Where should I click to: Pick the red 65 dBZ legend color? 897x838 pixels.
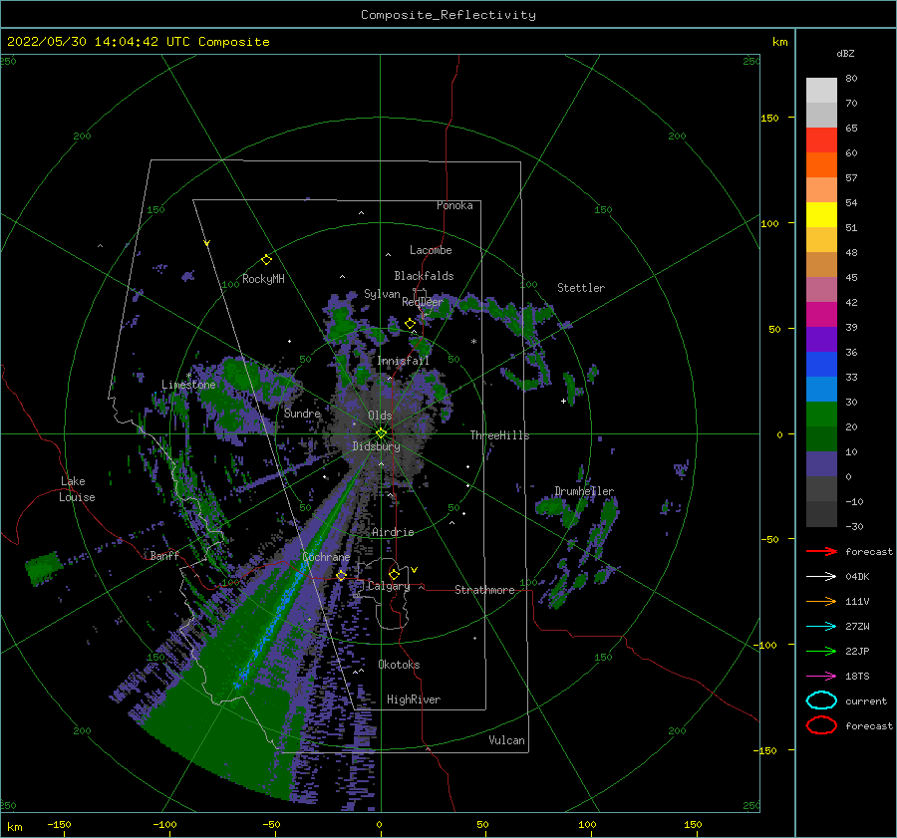tap(821, 140)
